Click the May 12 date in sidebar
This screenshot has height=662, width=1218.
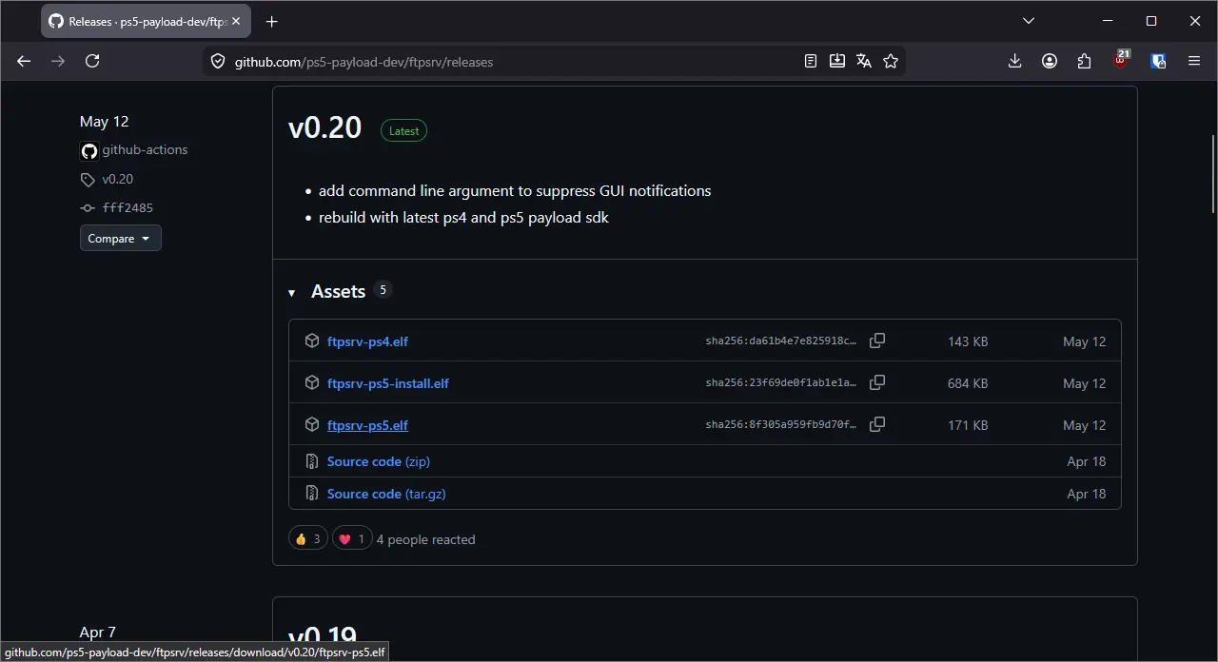click(104, 121)
